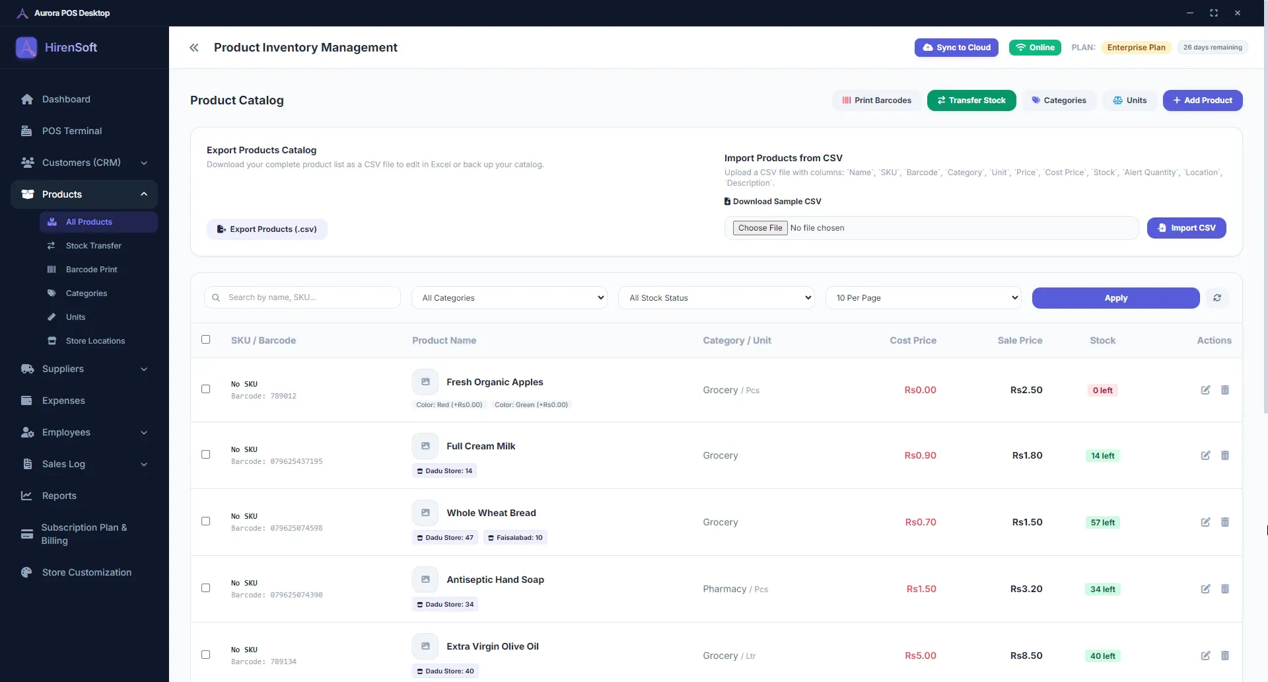Delete the Whole Wheat Bread product
This screenshot has height=682, width=1268.
tap(1225, 522)
